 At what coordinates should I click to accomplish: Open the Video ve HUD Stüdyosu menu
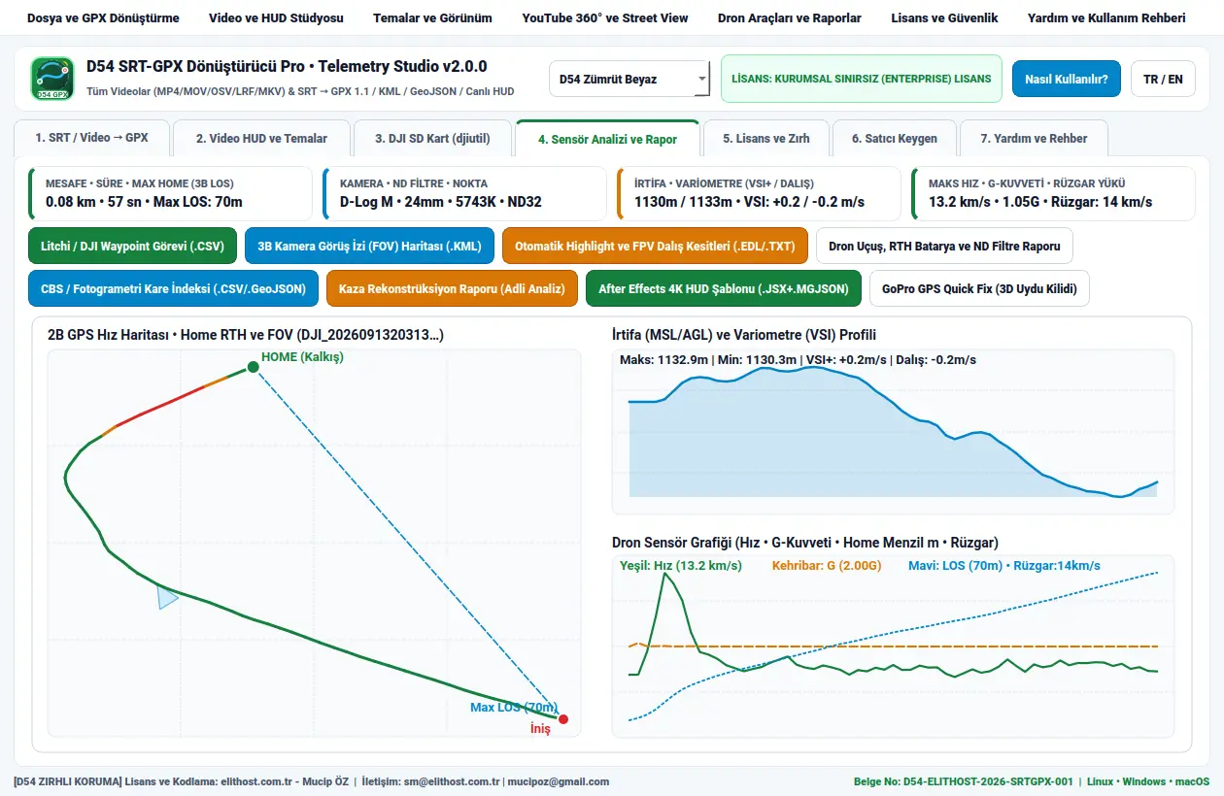pyautogui.click(x=276, y=18)
